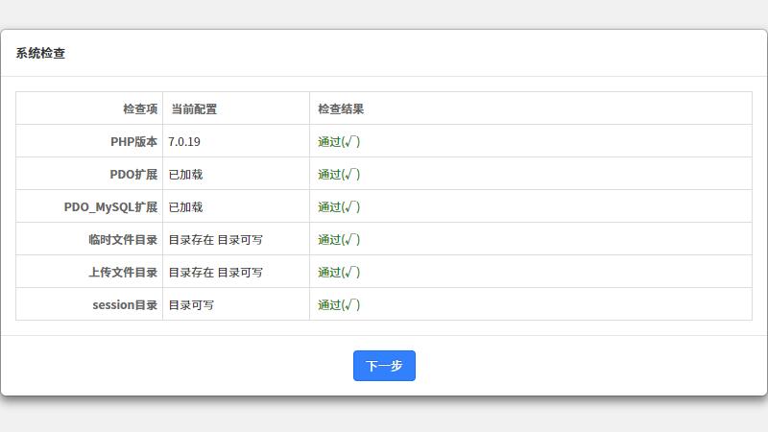Click the 通过 checkmark for 临时文件目录
Image resolution: width=768 pixels, height=432 pixels.
(339, 240)
